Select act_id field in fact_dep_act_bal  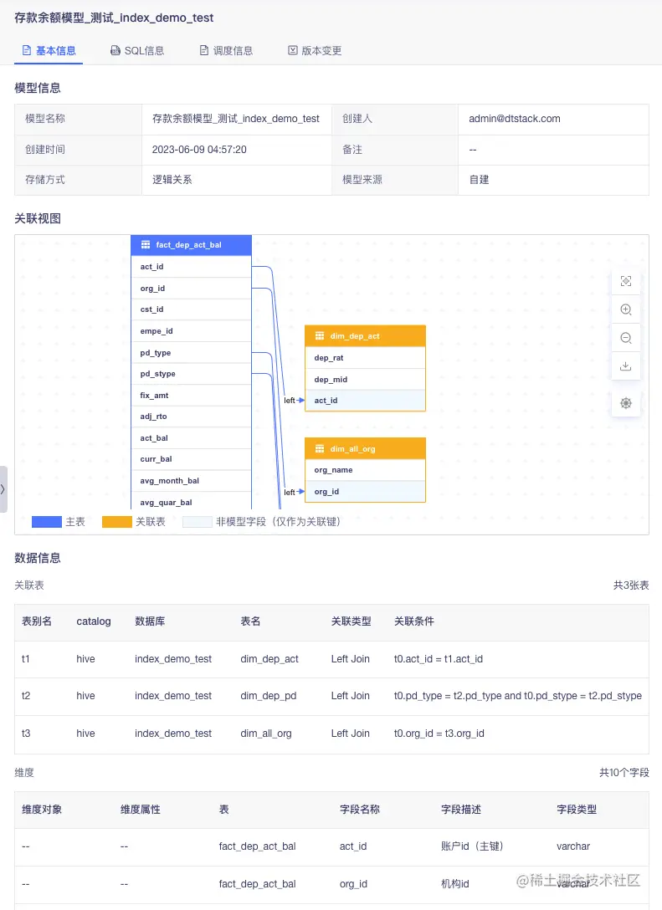[x=191, y=267]
